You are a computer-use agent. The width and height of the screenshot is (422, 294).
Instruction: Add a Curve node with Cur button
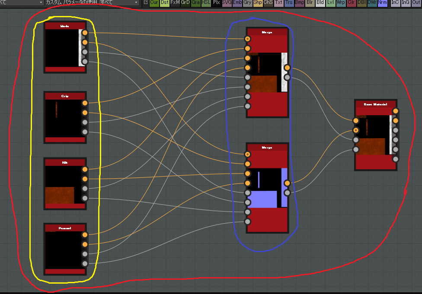154,3
